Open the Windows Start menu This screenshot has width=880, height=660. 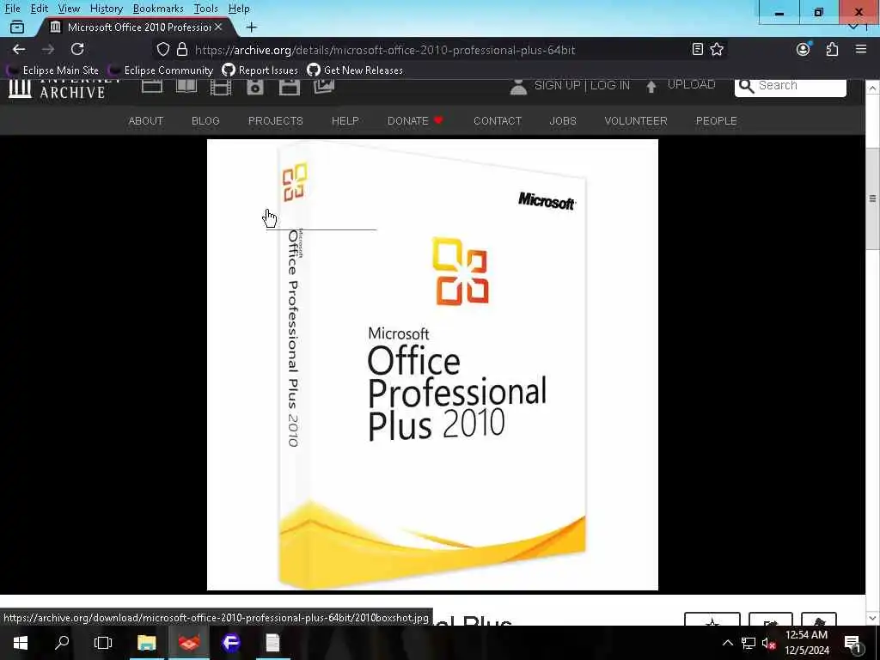pyautogui.click(x=21, y=643)
